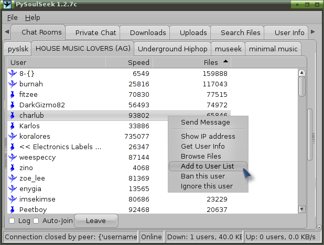
Task: Select the user row koralores
Action: (119, 136)
